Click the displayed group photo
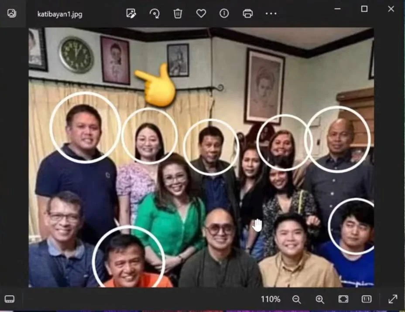The height and width of the screenshot is (312, 405). click(x=201, y=157)
